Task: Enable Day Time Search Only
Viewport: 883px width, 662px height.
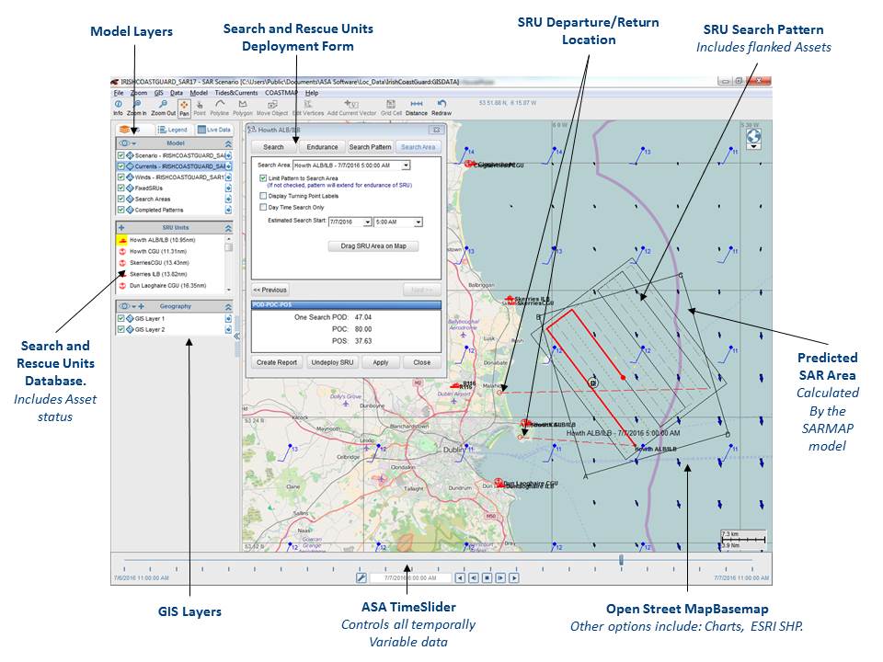Action: tap(263, 207)
